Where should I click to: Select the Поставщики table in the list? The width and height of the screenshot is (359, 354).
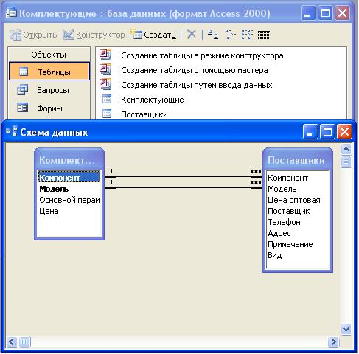144,114
